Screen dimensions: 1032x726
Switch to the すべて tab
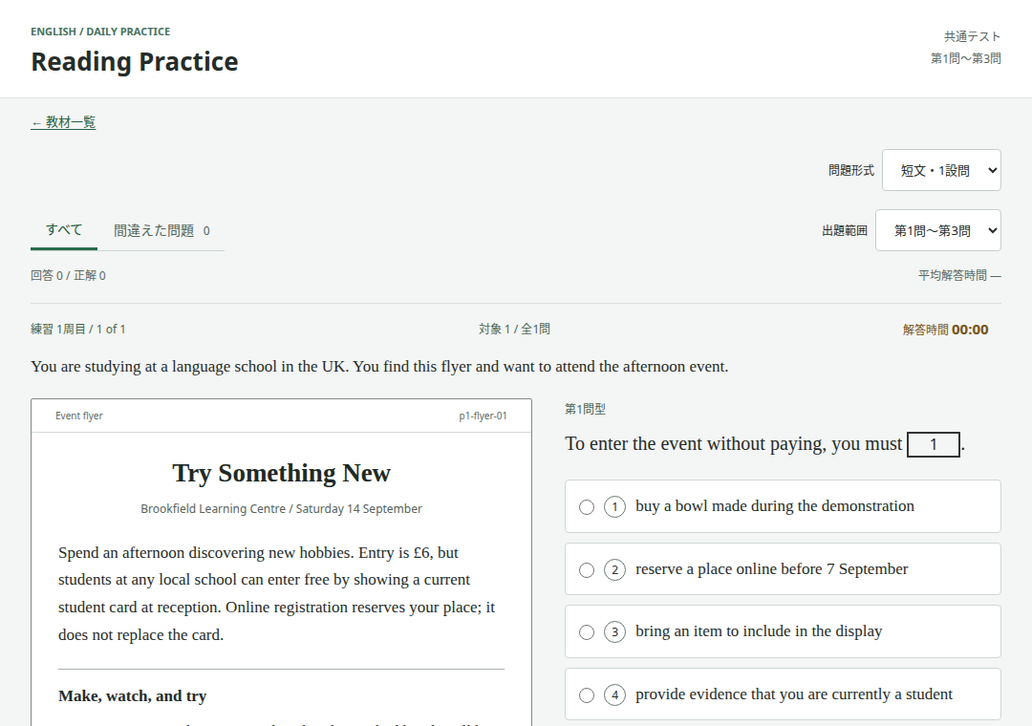point(64,230)
